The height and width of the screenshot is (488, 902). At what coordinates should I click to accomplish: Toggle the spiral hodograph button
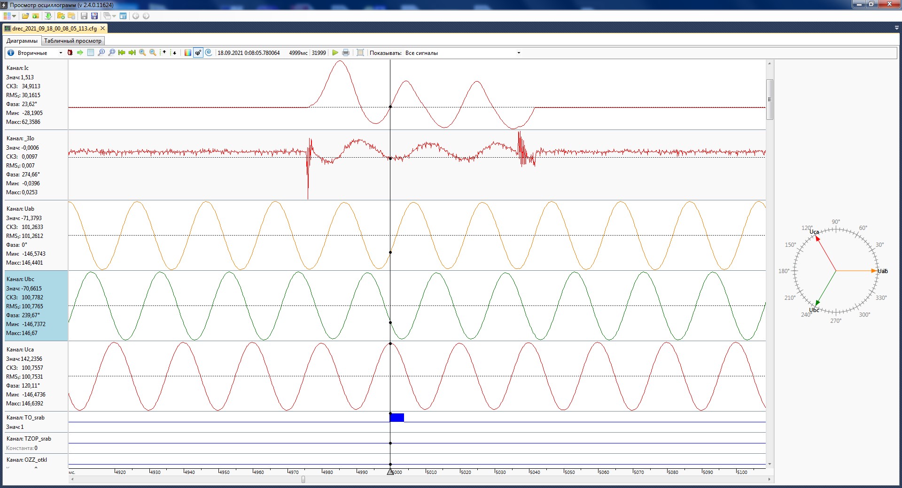pos(209,53)
